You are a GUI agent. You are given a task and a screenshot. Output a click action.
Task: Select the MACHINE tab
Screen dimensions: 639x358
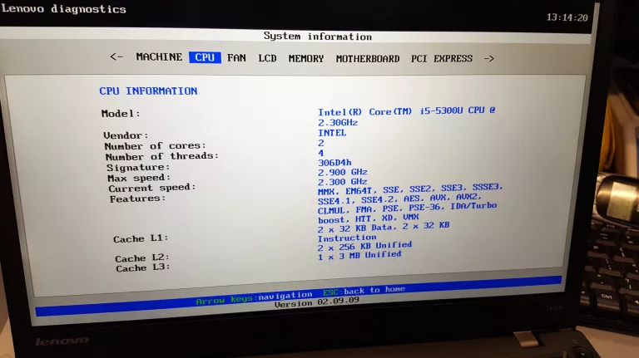[159, 57]
